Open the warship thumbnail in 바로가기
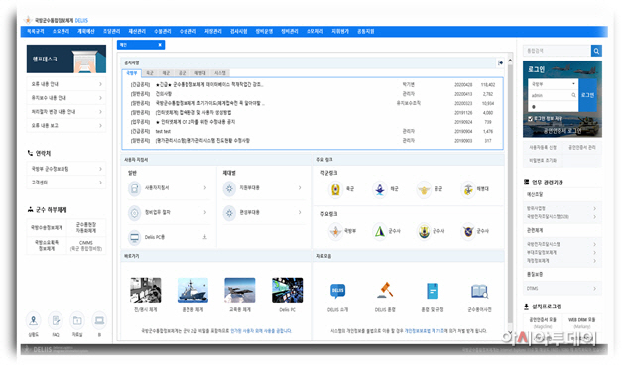Image resolution: width=622 pixels, height=368 pixels. 192,290
